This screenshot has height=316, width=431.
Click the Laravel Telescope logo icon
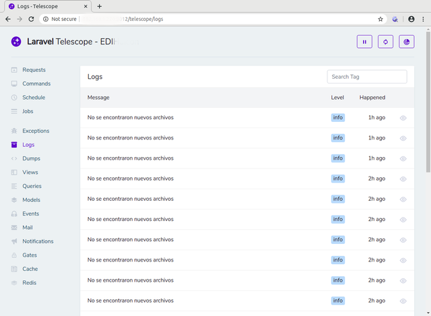point(16,42)
